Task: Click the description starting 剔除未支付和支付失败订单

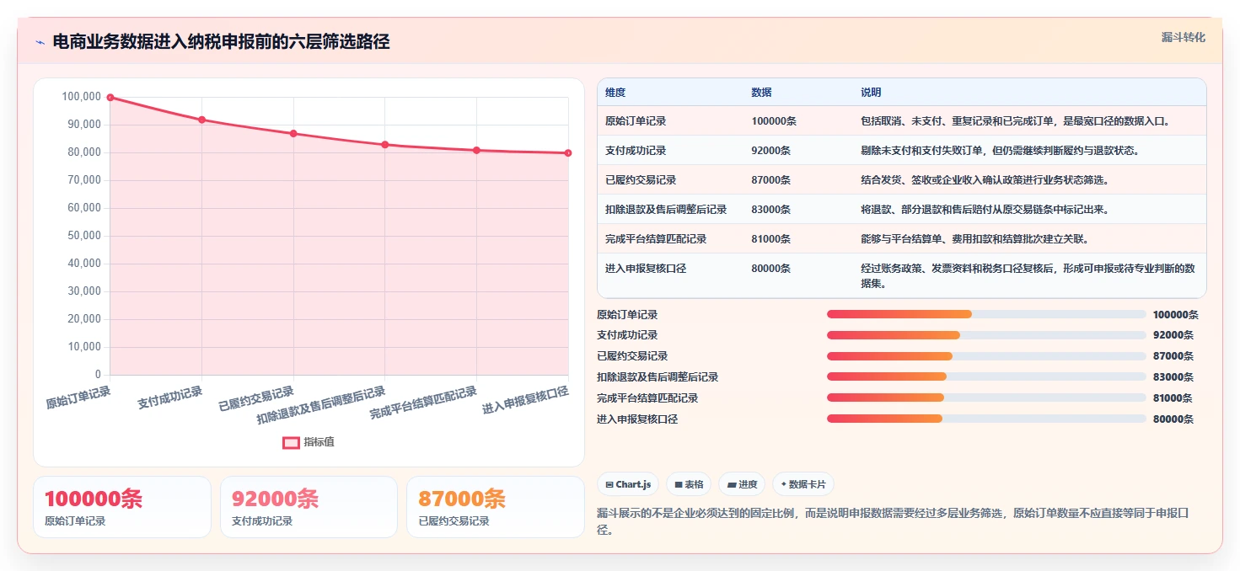Action: [1000, 151]
